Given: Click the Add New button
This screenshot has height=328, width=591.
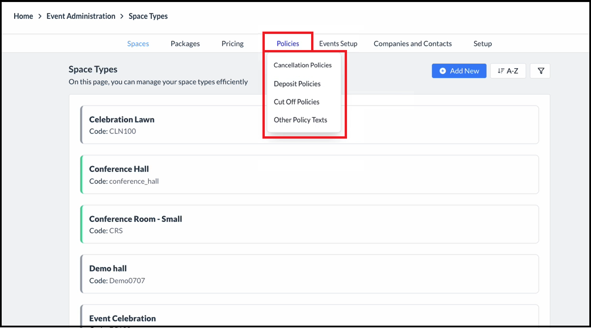Looking at the screenshot, I should click(459, 71).
